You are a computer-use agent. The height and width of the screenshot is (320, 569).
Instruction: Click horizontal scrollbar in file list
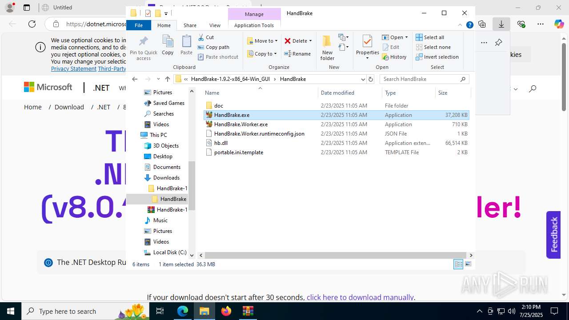(x=336, y=256)
